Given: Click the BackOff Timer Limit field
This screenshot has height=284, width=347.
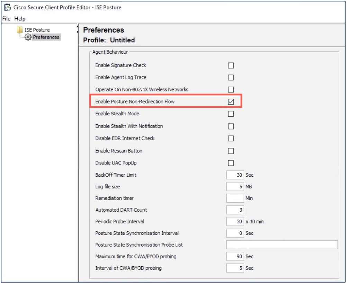Looking at the screenshot, I should tap(235, 175).
